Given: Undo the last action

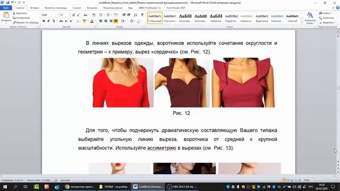Looking at the screenshot, I should (12, 2).
